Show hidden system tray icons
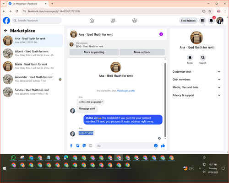 tap(200, 168)
